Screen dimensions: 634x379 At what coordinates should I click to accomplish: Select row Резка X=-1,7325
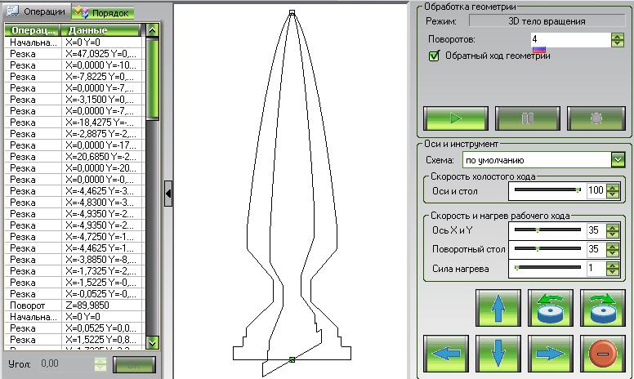coord(74,270)
